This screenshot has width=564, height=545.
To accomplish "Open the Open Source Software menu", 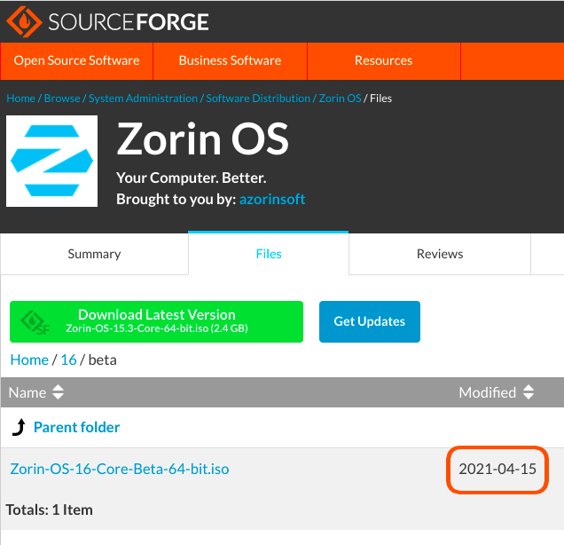I will (76, 60).
